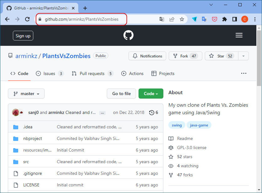Close the GitHub browser tab
The width and height of the screenshot is (262, 193).
(73, 8)
